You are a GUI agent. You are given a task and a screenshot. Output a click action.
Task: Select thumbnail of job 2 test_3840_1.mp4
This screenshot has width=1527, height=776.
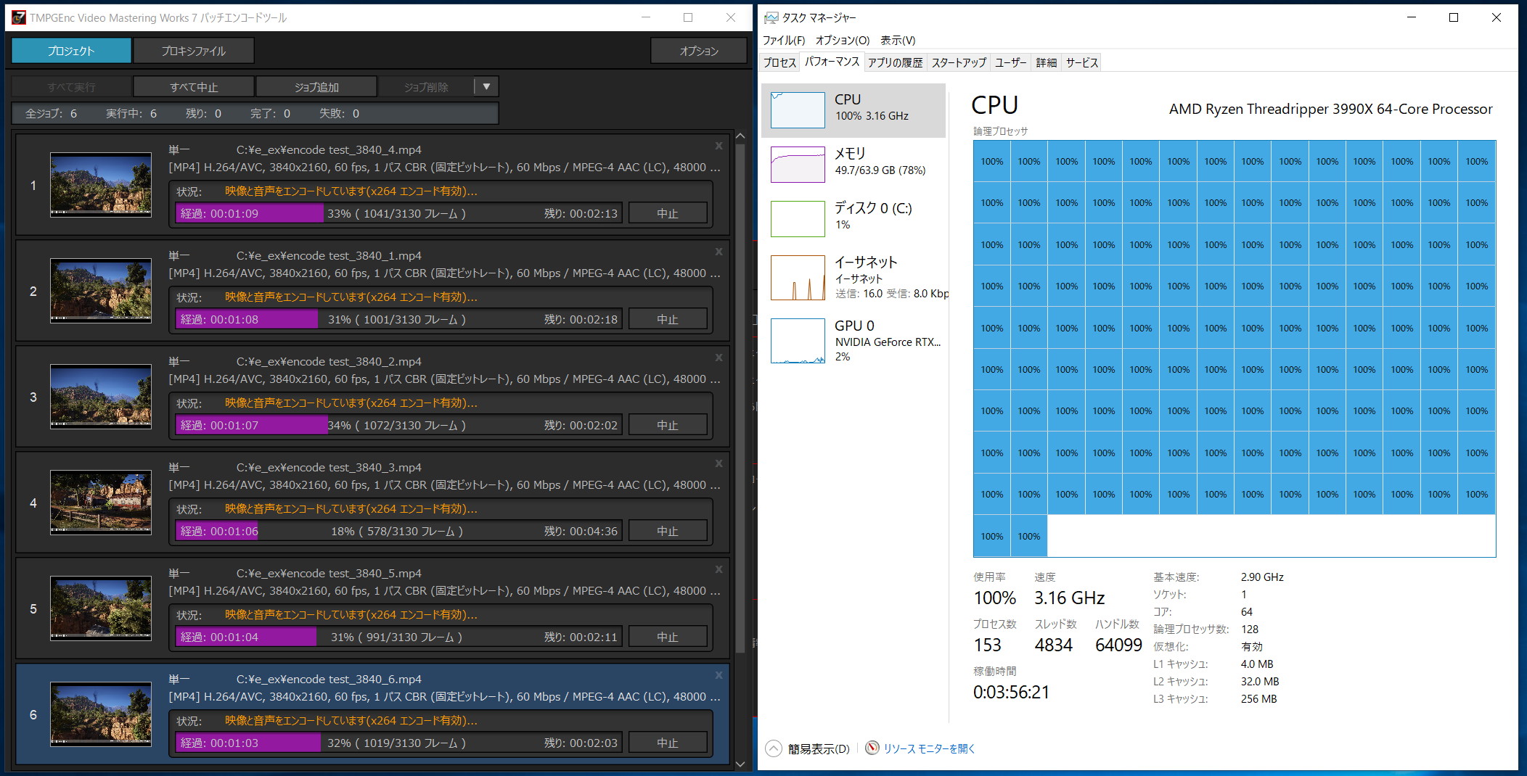[101, 291]
